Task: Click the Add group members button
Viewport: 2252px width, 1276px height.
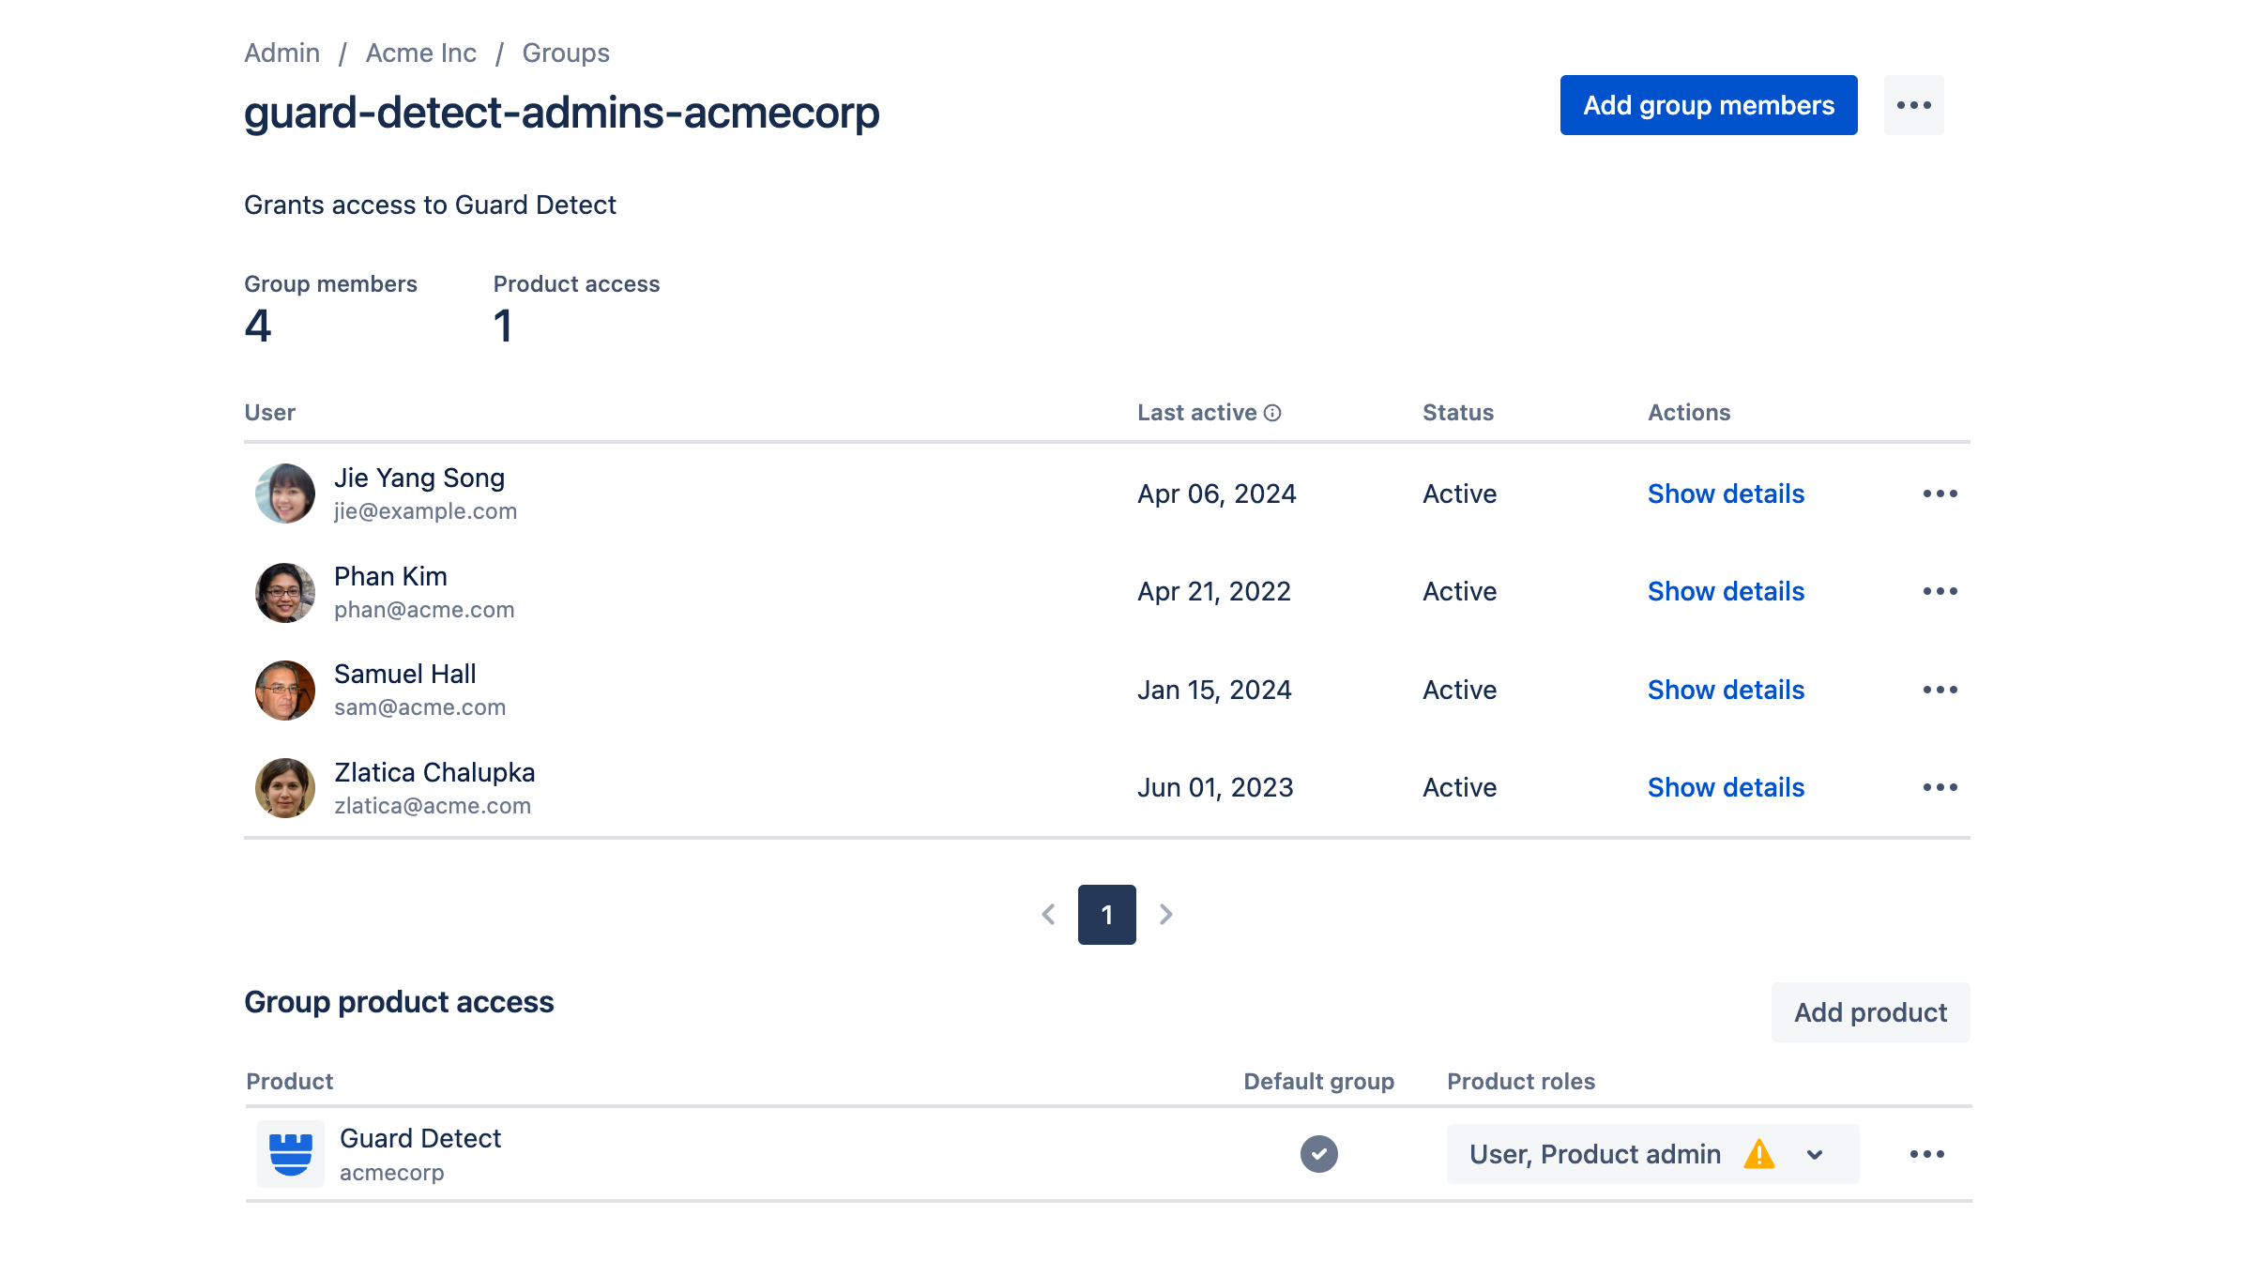Action: tap(1708, 105)
